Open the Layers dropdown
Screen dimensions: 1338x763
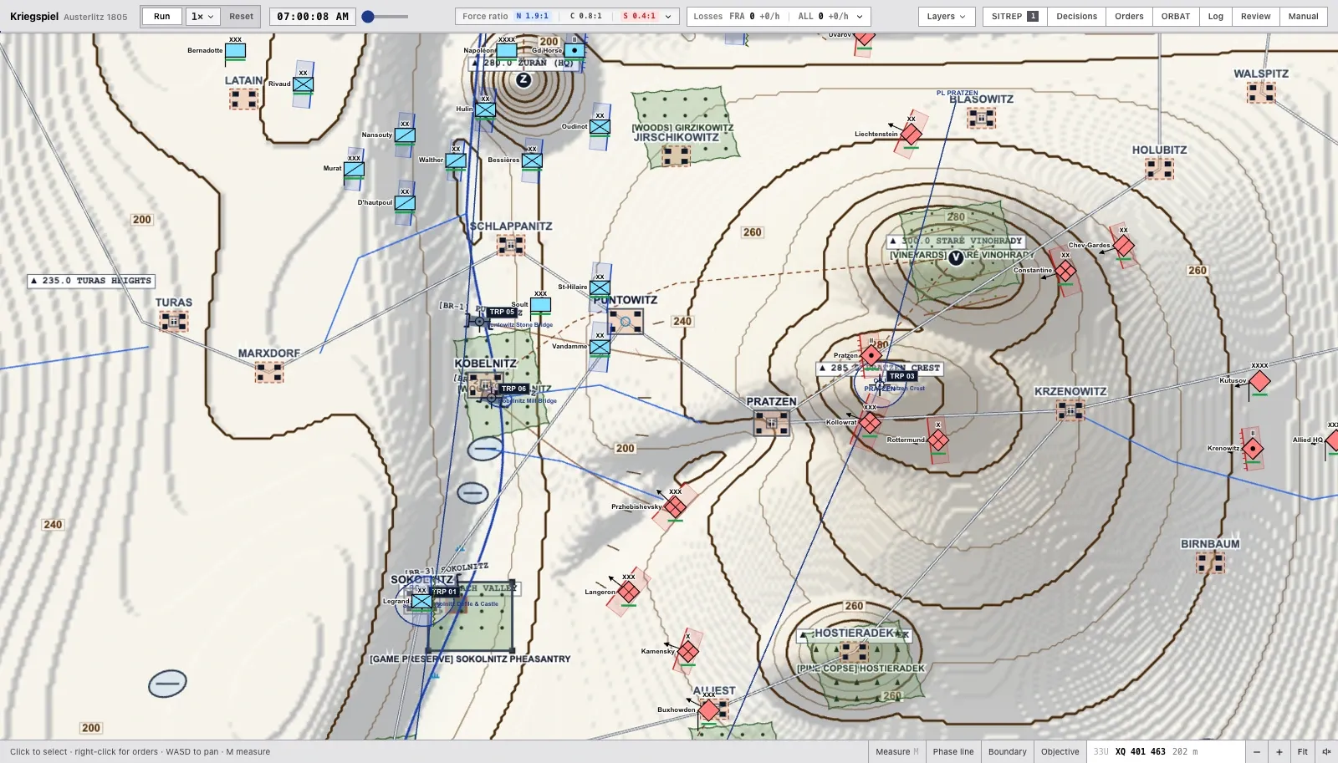coord(947,16)
